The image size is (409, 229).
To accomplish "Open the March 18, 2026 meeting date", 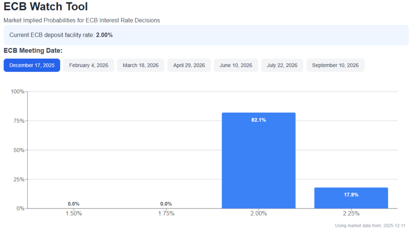I will point(141,65).
